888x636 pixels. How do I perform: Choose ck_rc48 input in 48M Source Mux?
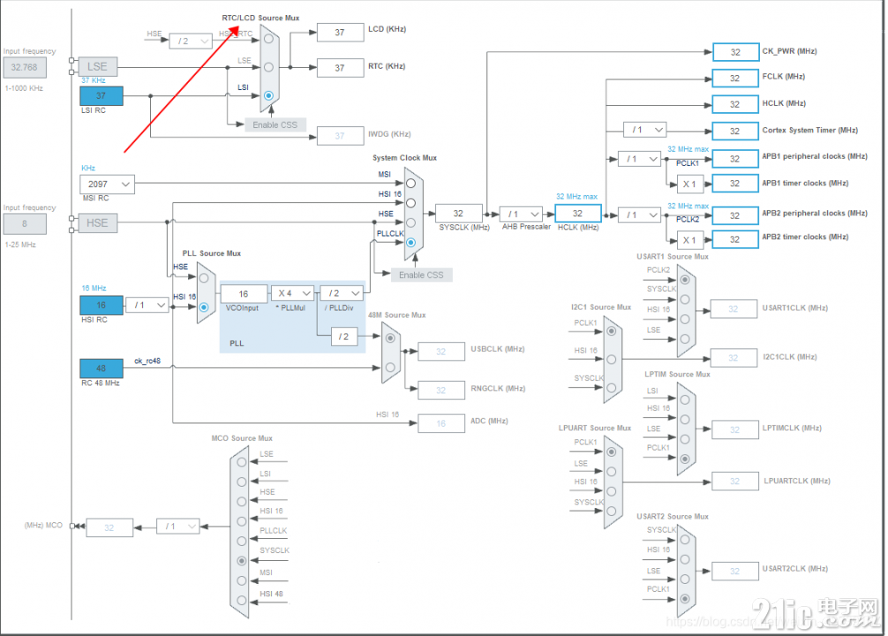click(390, 367)
